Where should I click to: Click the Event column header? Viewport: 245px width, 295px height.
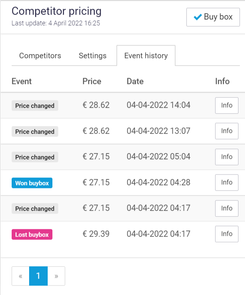21,81
